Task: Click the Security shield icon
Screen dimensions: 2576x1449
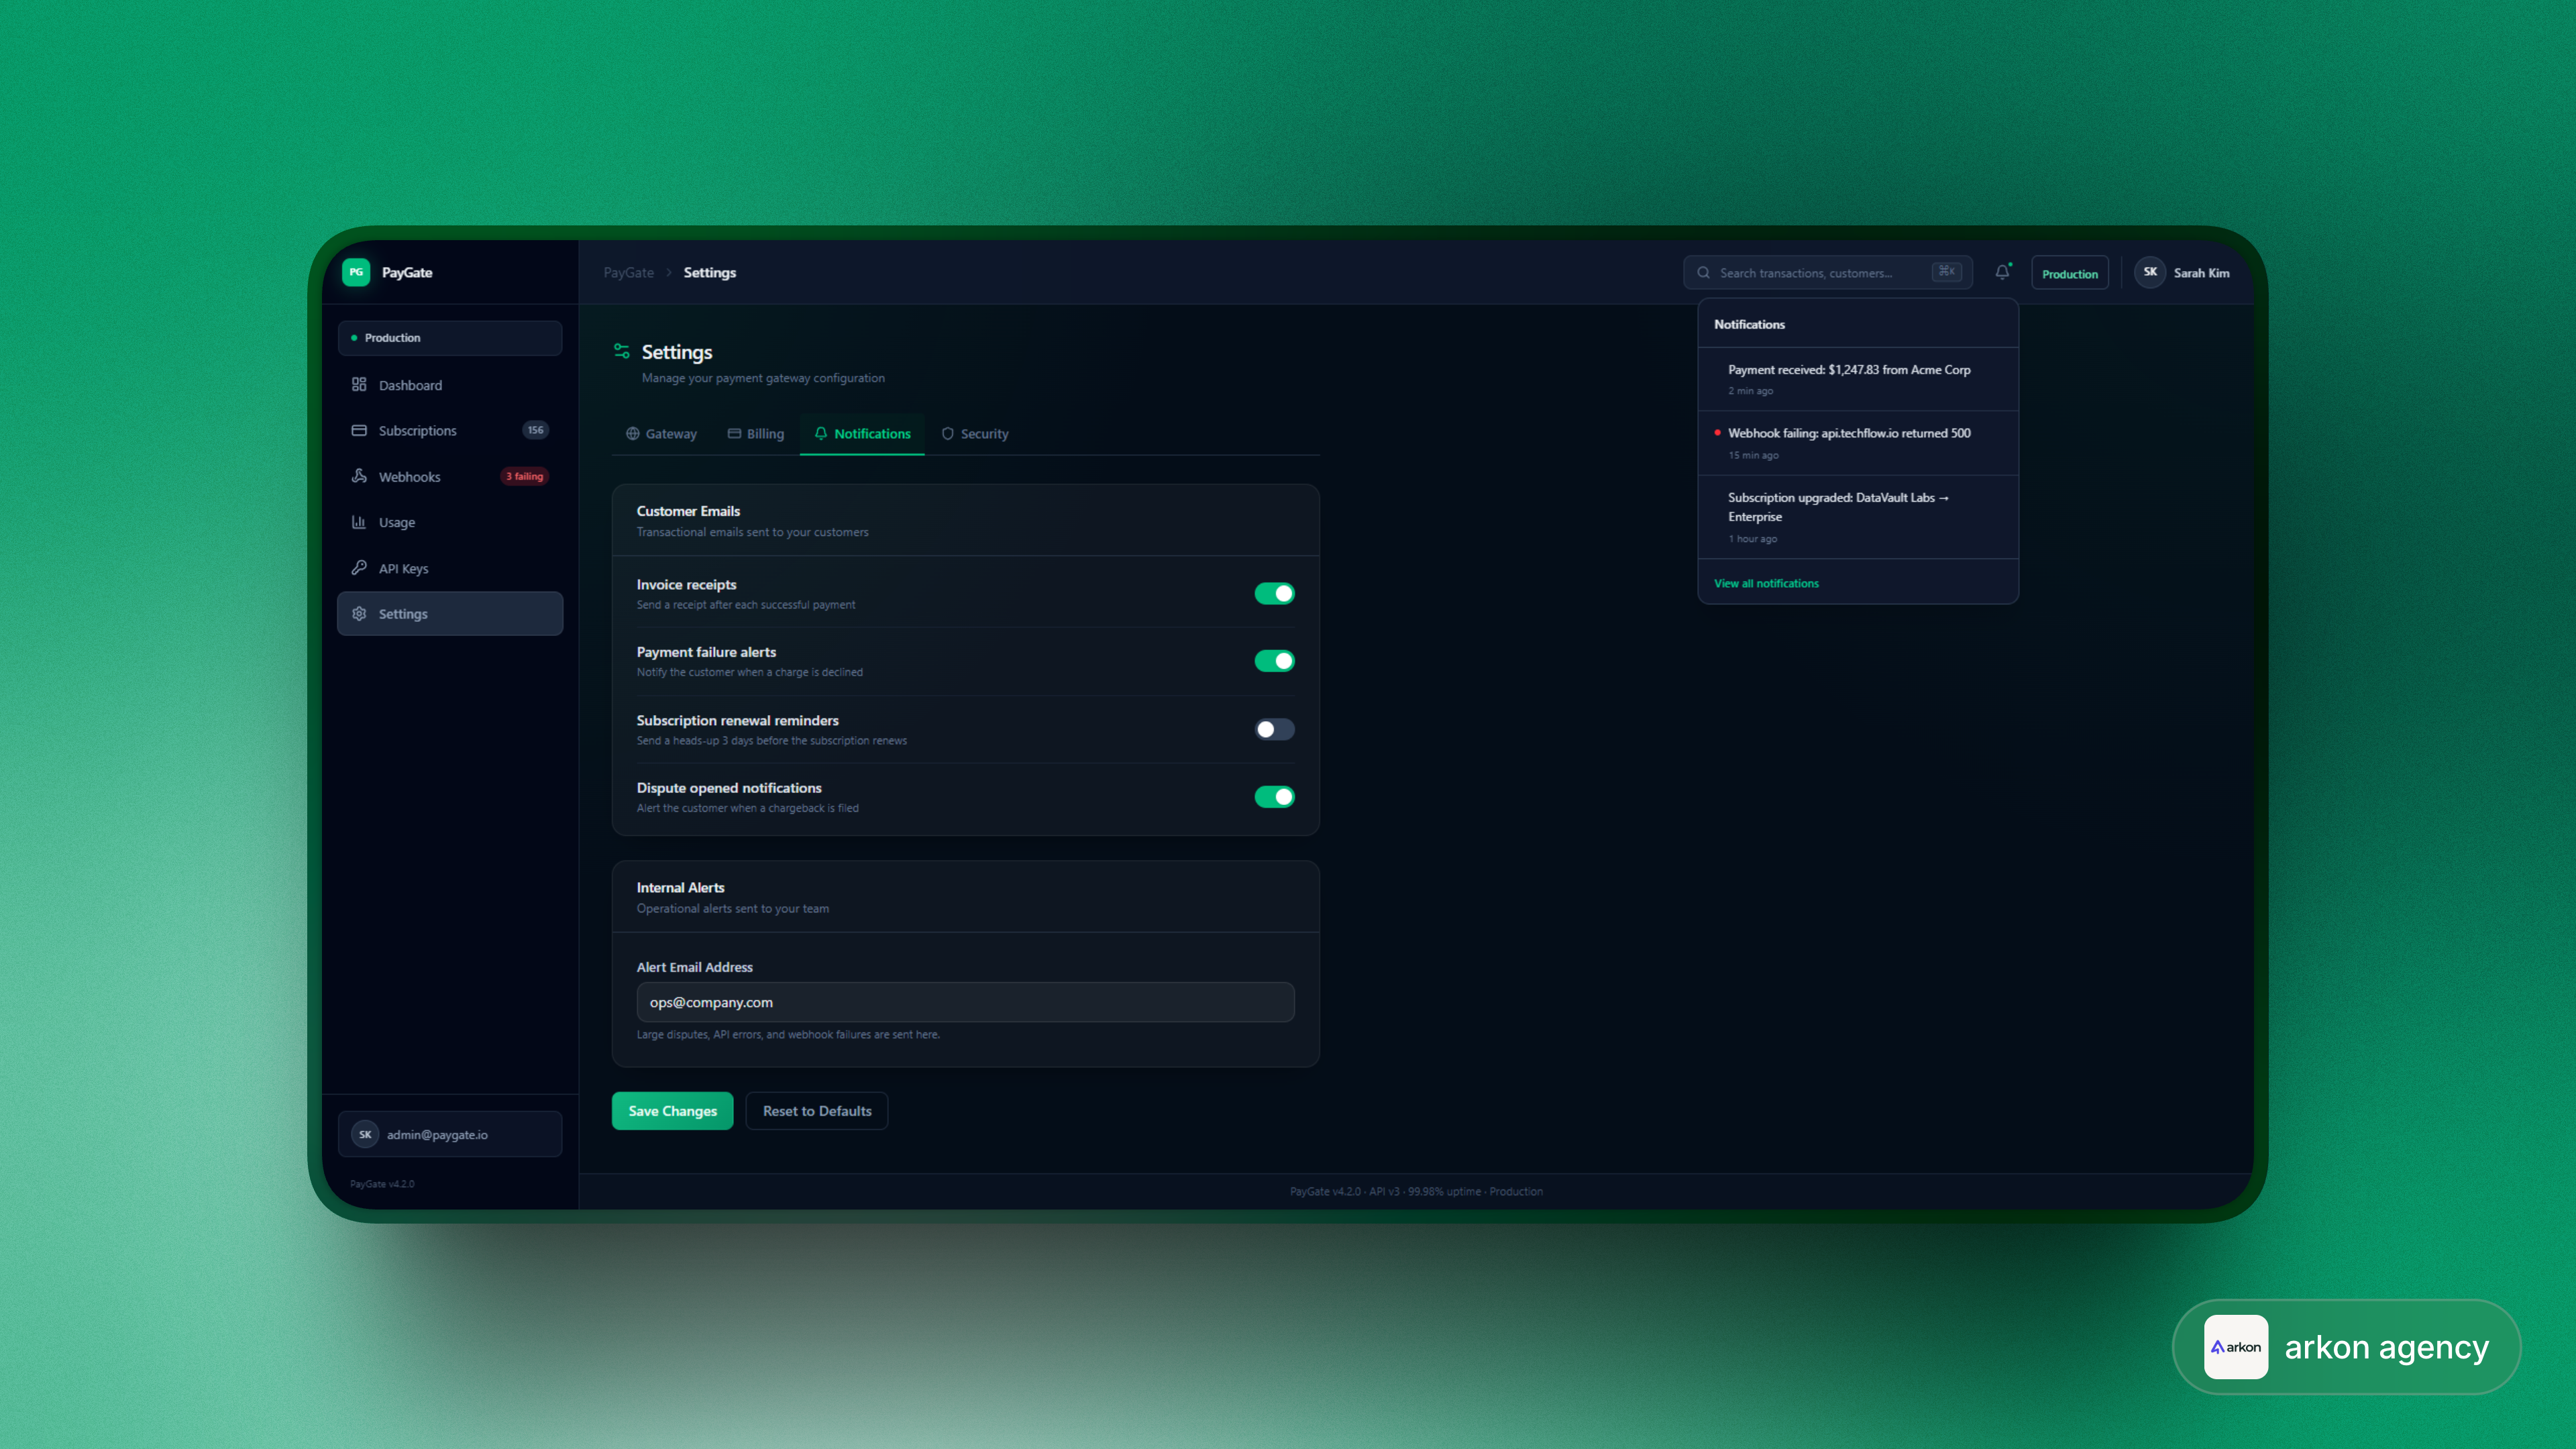Action: pos(947,434)
